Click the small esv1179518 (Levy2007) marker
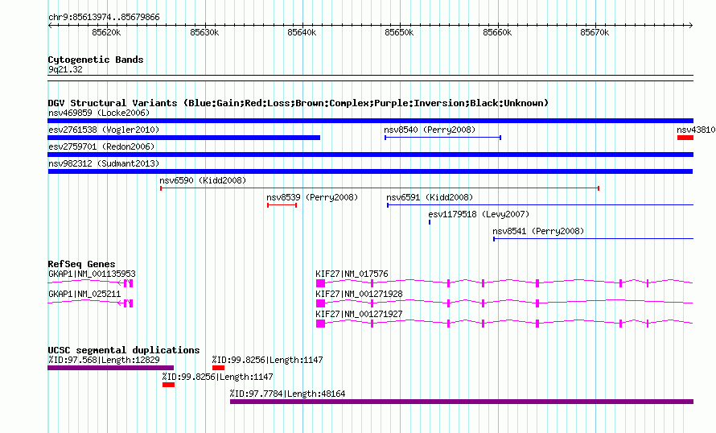This screenshot has width=716, height=433. (x=430, y=222)
